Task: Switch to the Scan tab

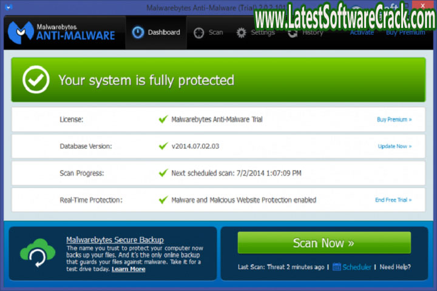Action: click(x=208, y=33)
